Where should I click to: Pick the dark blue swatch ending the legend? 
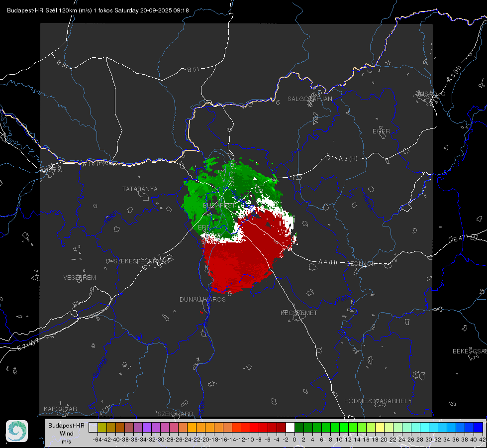pos(479,427)
